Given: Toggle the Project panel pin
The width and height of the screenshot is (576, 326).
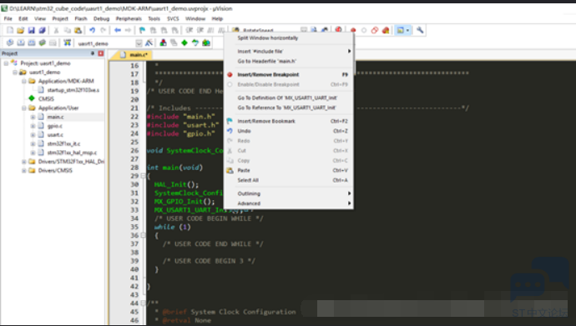Looking at the screenshot, I should point(93,53).
